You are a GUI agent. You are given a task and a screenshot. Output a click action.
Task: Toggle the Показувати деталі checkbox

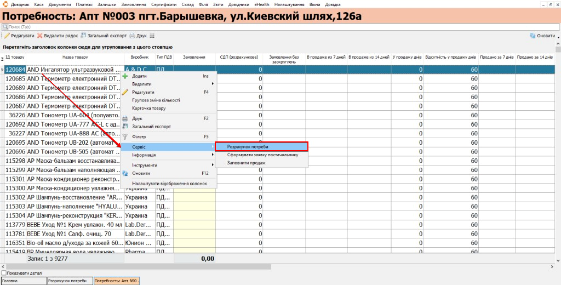[4, 273]
